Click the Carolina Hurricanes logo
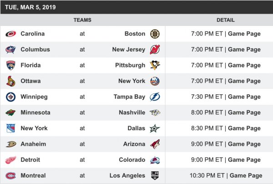 (10, 34)
